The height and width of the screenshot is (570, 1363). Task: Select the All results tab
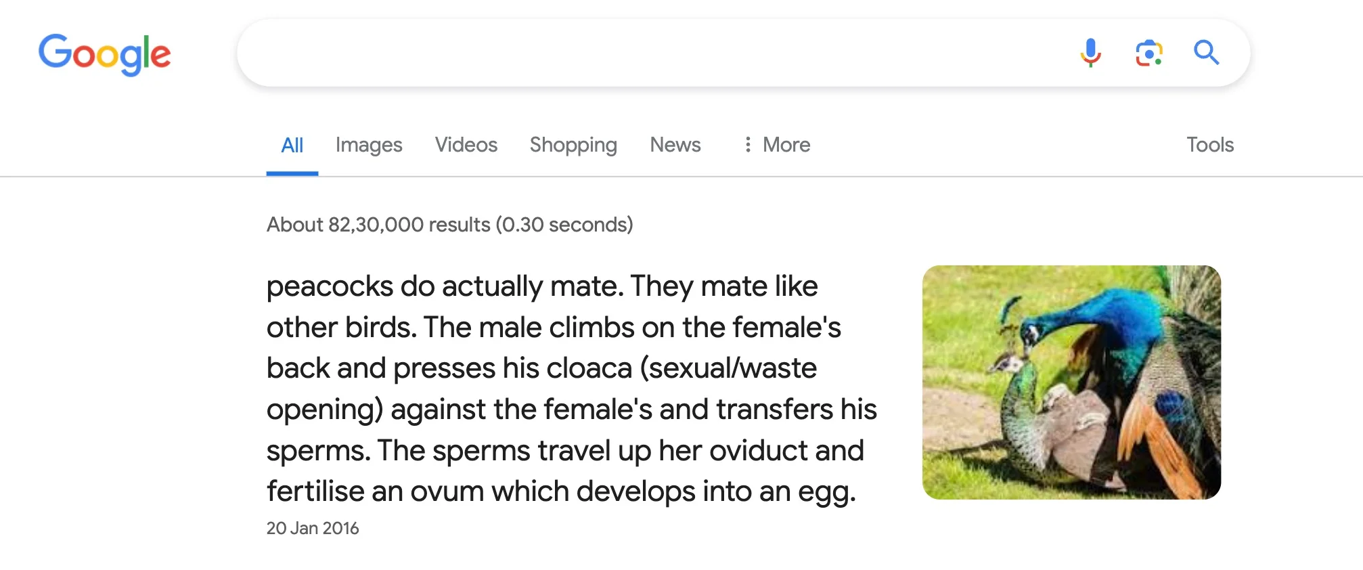292,145
